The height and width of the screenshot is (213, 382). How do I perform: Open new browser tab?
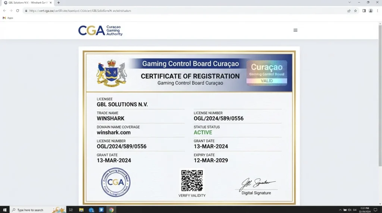click(59, 3)
